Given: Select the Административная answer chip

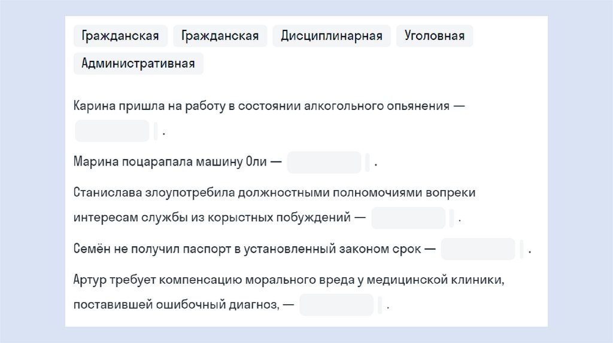Looking at the screenshot, I should tap(138, 63).
